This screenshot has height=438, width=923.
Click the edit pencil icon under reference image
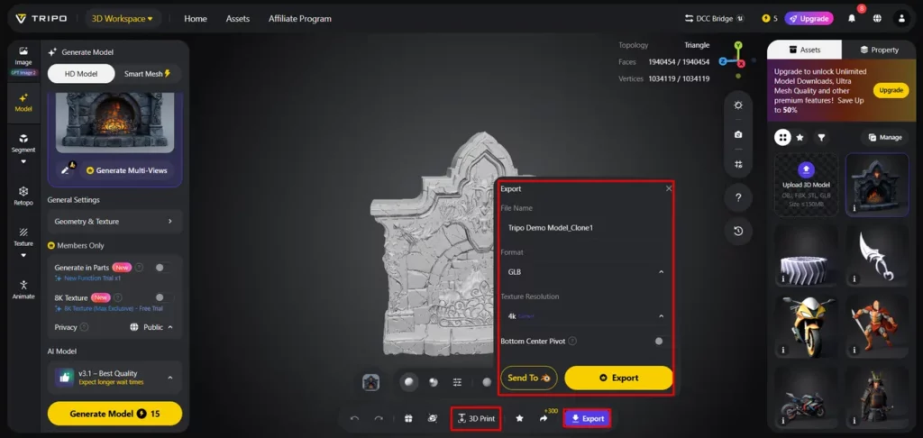66,170
